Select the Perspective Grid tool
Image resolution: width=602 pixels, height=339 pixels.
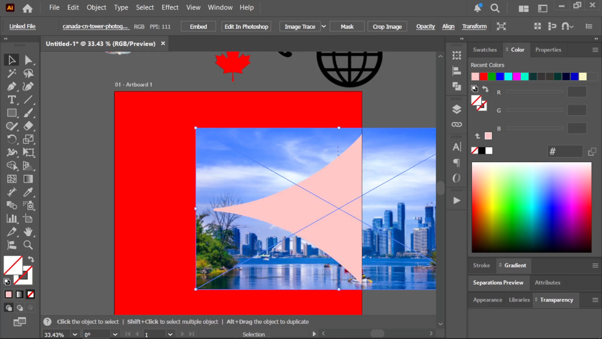click(x=28, y=166)
